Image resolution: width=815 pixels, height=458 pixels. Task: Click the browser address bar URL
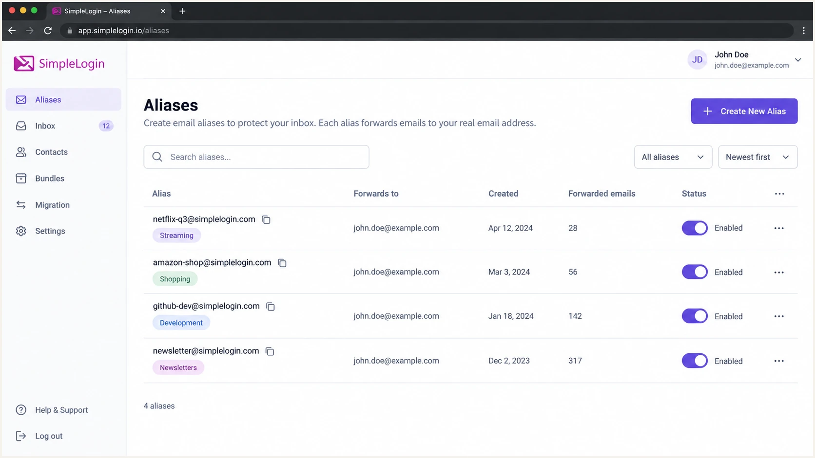124,30
